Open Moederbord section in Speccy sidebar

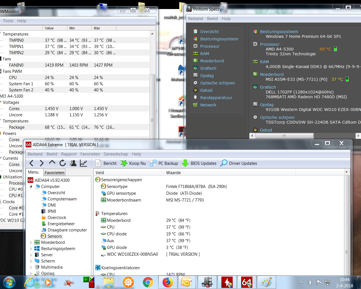(212, 61)
